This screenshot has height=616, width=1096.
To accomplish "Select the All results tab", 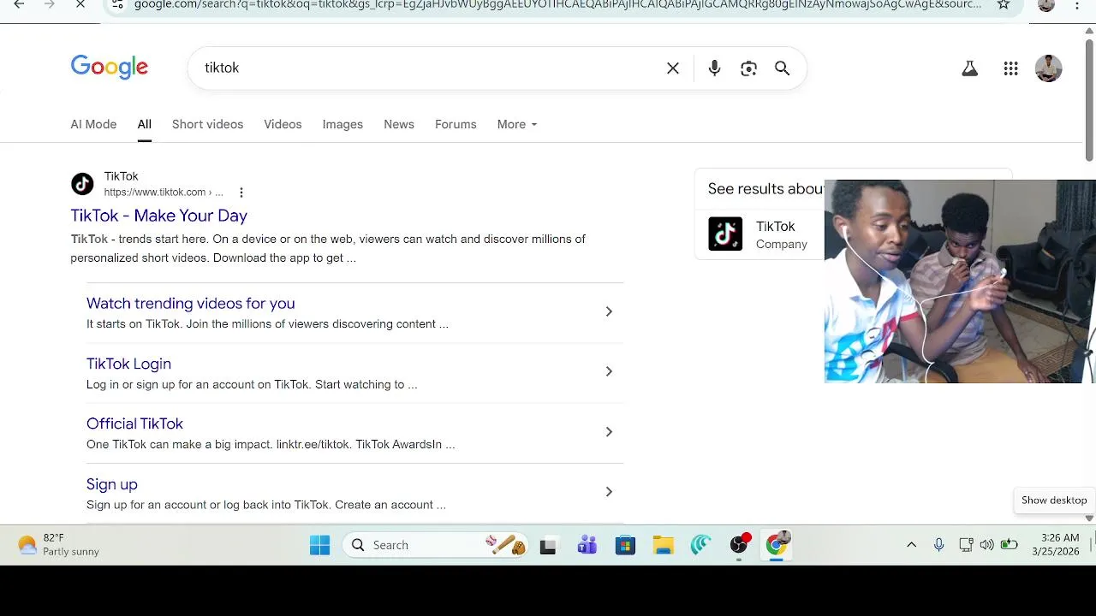I will (x=144, y=124).
